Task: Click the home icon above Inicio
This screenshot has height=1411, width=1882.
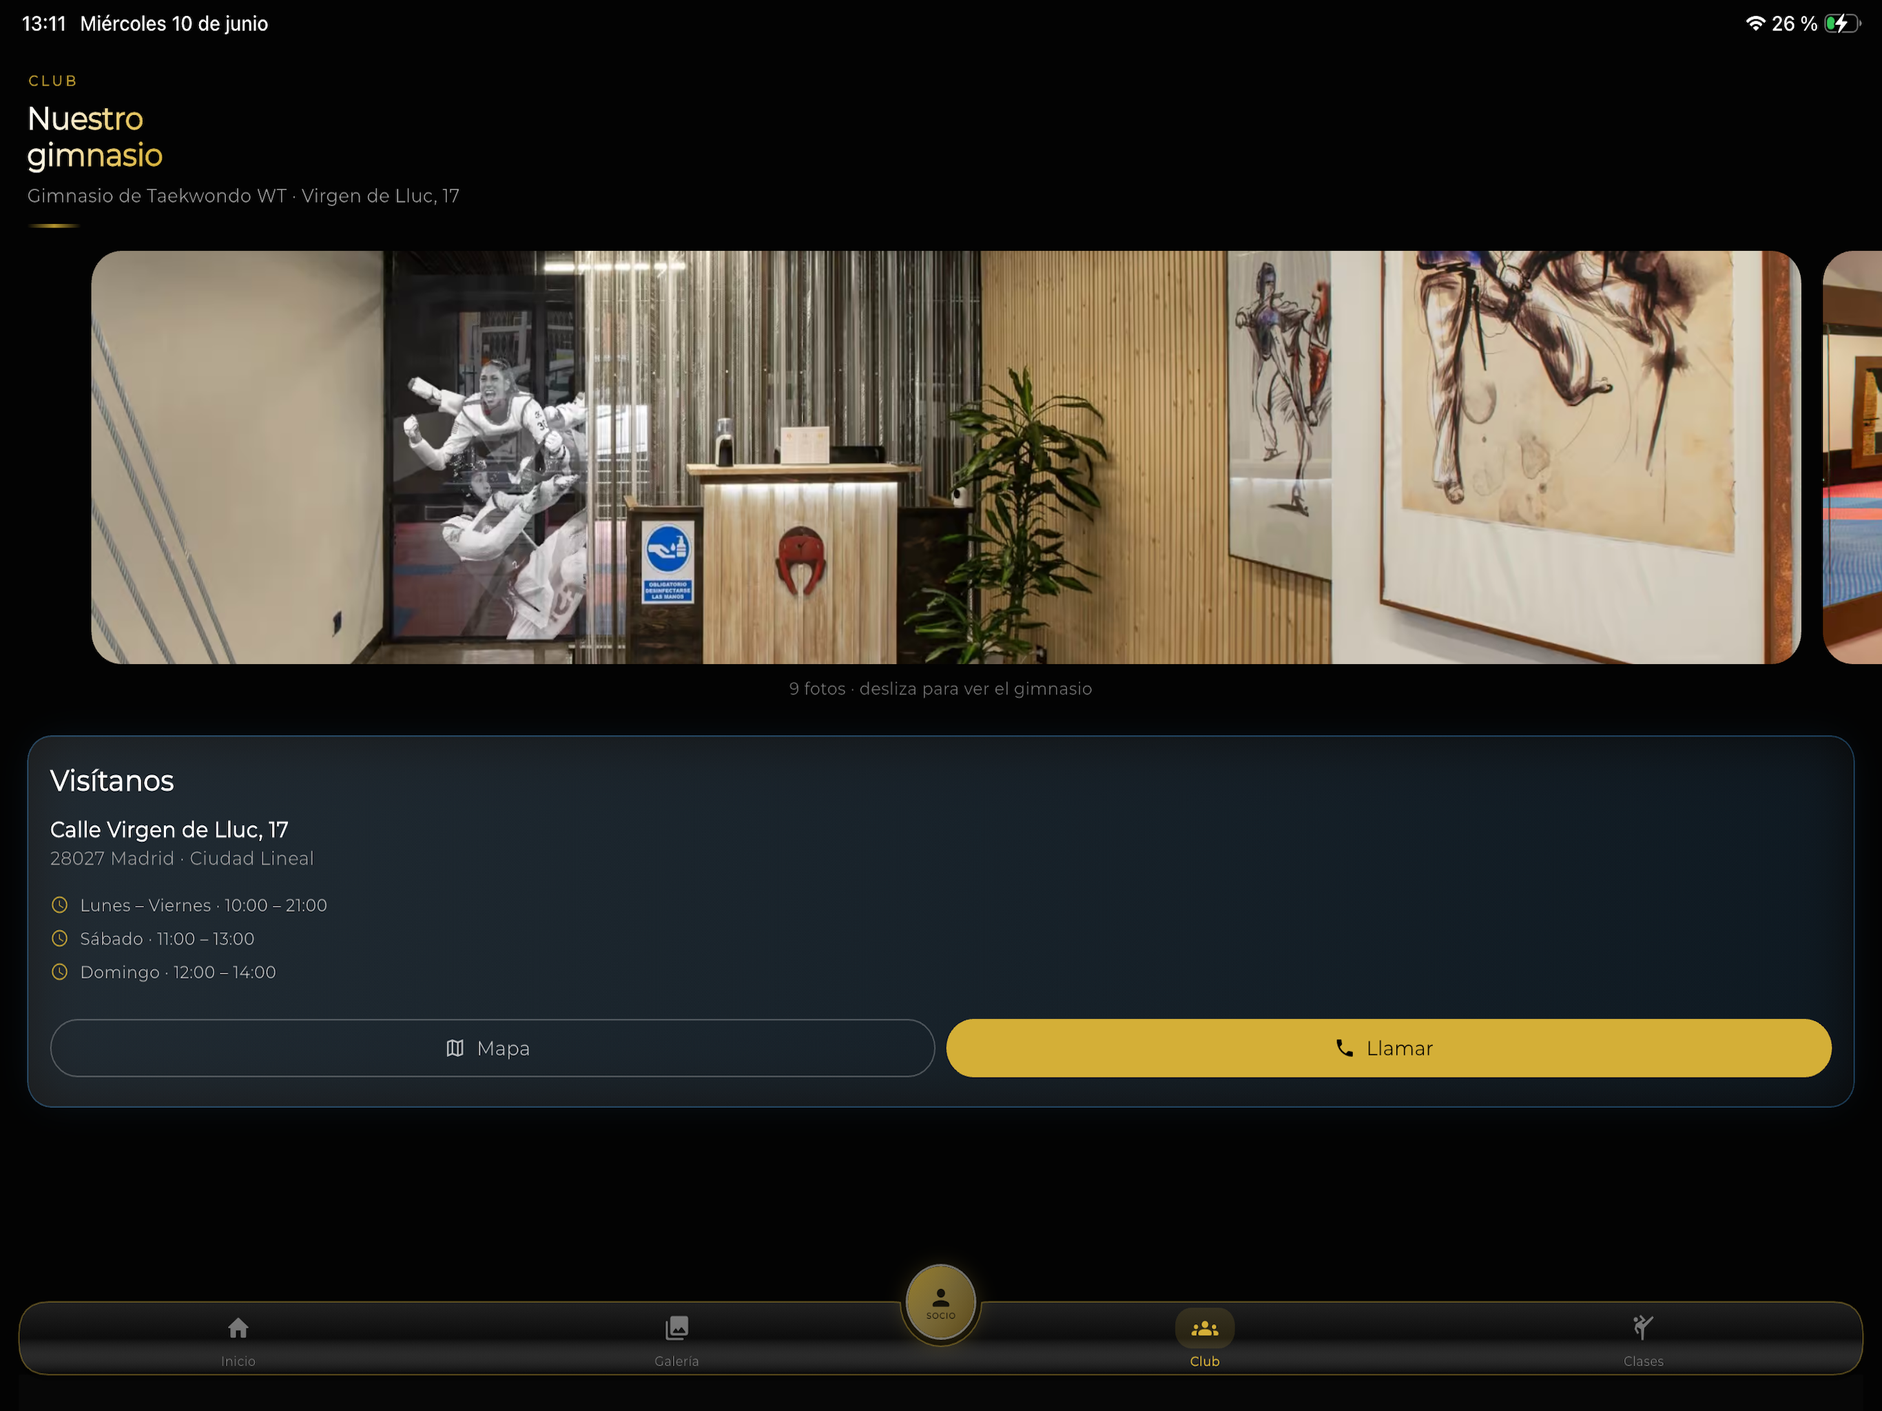Action: click(x=238, y=1328)
